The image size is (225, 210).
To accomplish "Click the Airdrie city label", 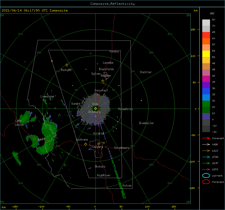I will pyautogui.click(x=98, y=133).
